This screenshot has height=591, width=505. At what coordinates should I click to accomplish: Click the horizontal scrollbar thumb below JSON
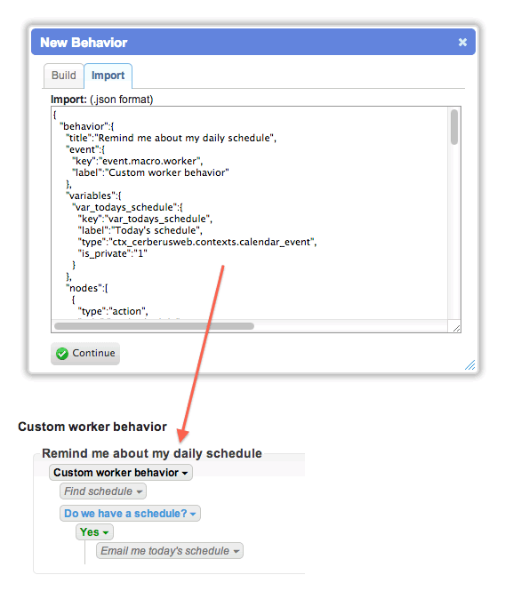pyautogui.click(x=154, y=326)
